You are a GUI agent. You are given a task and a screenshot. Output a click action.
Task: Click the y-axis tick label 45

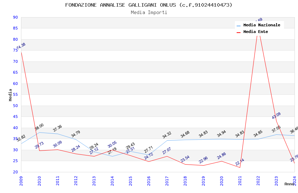[15, 117]
